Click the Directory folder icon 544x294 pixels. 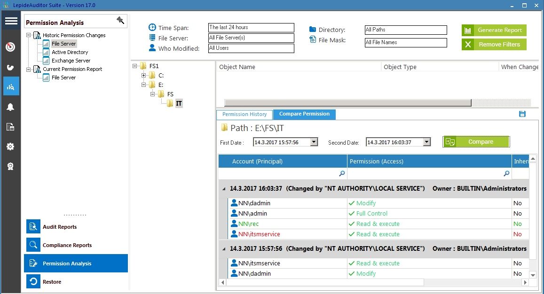(313, 30)
